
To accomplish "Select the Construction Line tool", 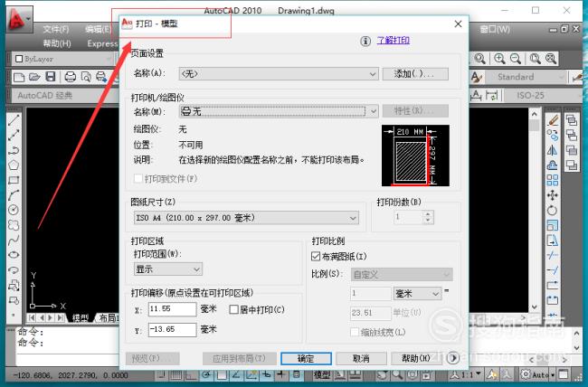I will [14, 135].
